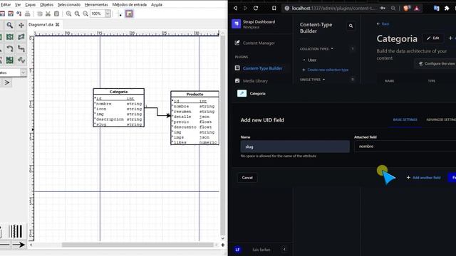Toggle the highlighted object snapping button
The height and width of the screenshot is (256, 456).
129,14
